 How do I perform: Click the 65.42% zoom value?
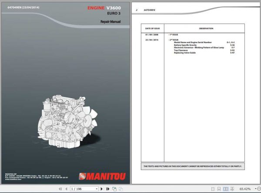[x=245, y=189]
